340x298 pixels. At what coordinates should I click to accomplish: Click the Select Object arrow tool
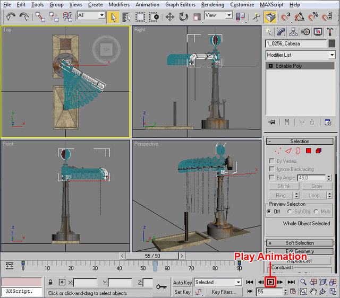pos(114,17)
